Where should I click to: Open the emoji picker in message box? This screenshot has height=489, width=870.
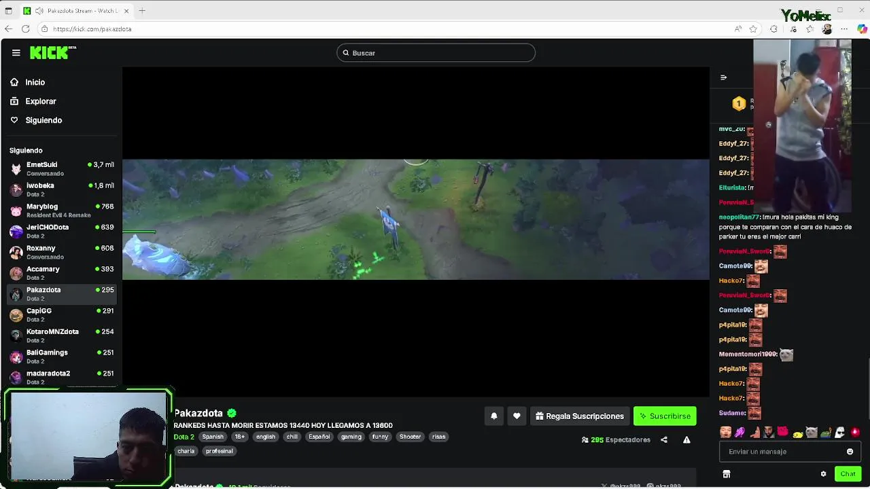click(850, 452)
